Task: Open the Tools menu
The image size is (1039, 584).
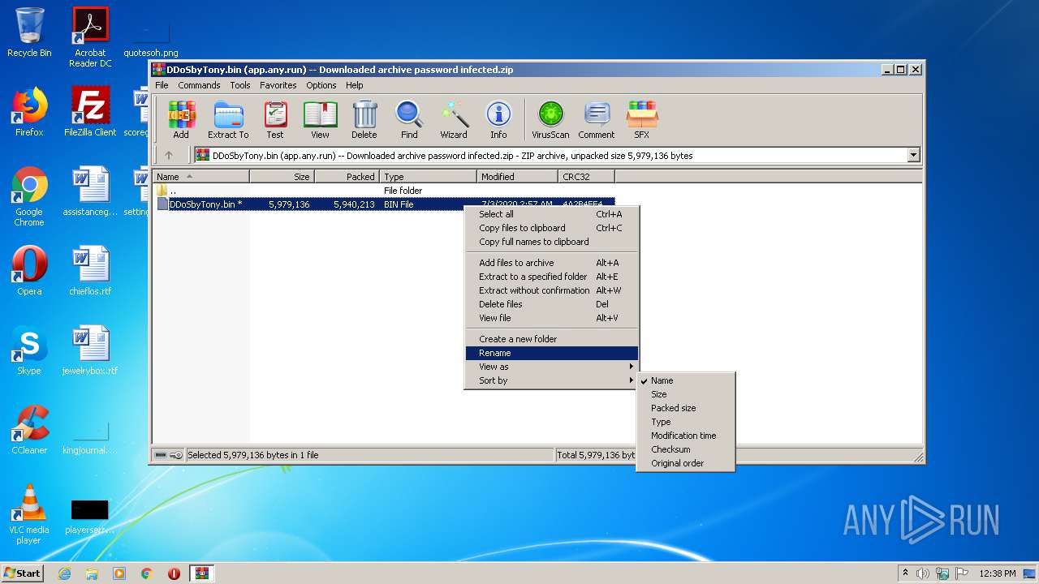Action: pos(240,85)
